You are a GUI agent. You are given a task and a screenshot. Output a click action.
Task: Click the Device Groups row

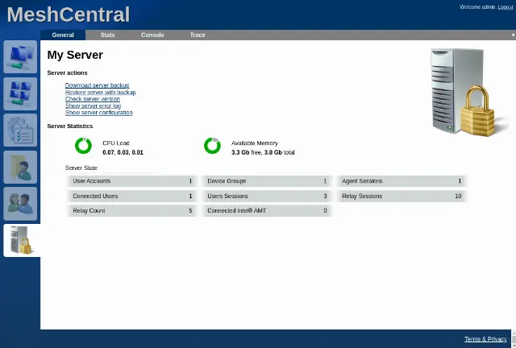tap(267, 181)
